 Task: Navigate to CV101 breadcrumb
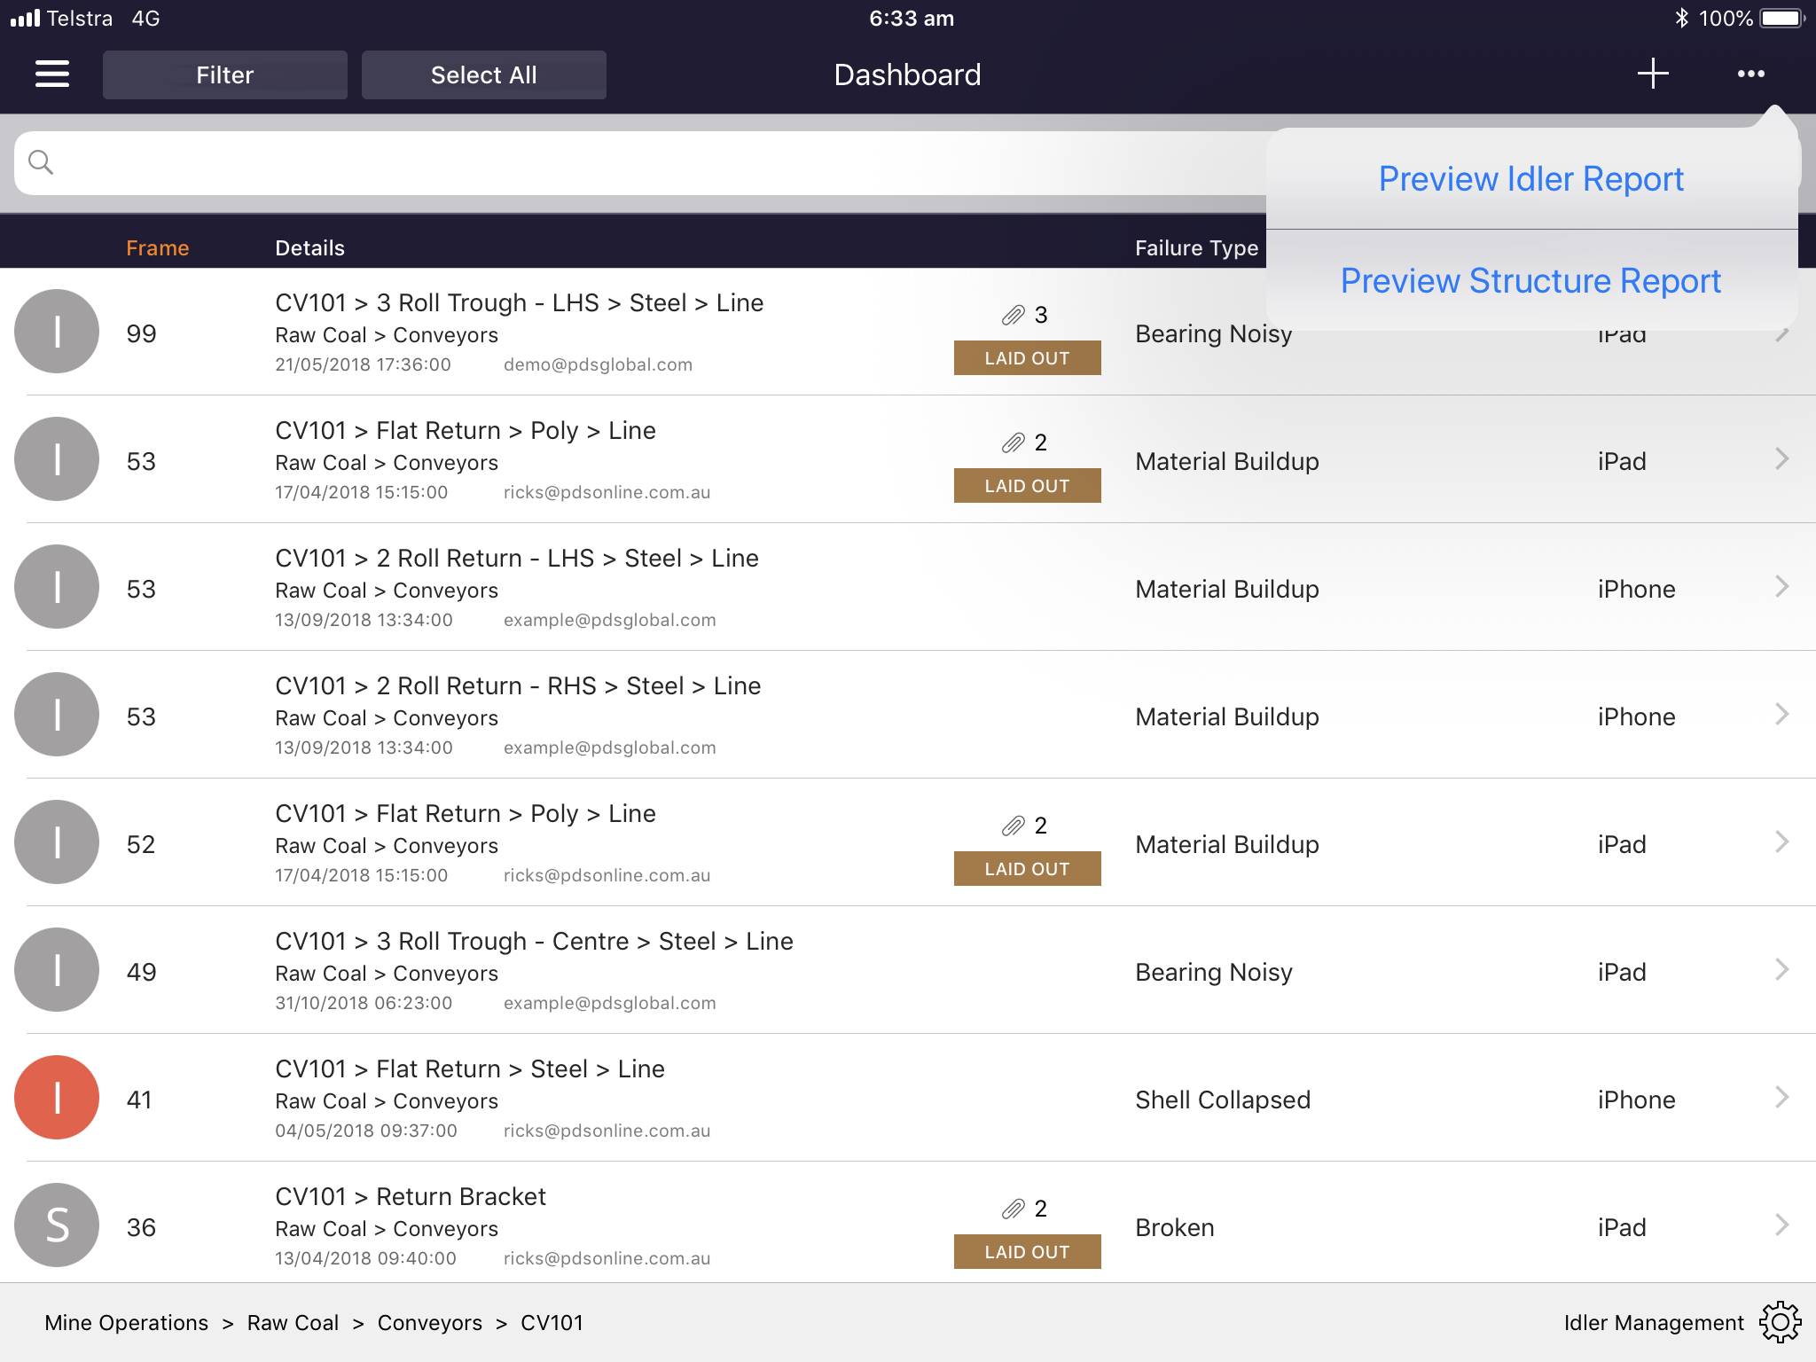tap(552, 1323)
